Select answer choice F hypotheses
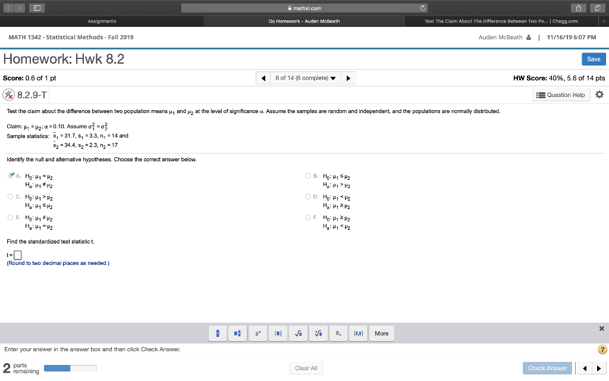 point(308,218)
